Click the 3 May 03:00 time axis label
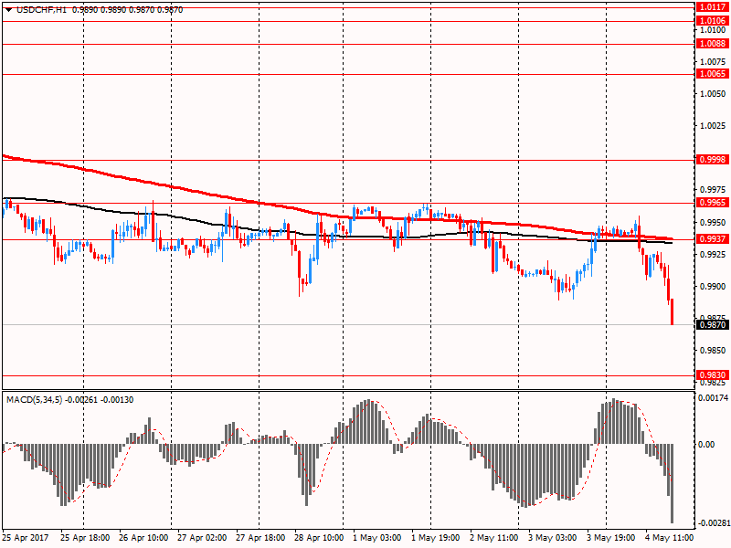The width and height of the screenshot is (731, 548). (x=553, y=538)
